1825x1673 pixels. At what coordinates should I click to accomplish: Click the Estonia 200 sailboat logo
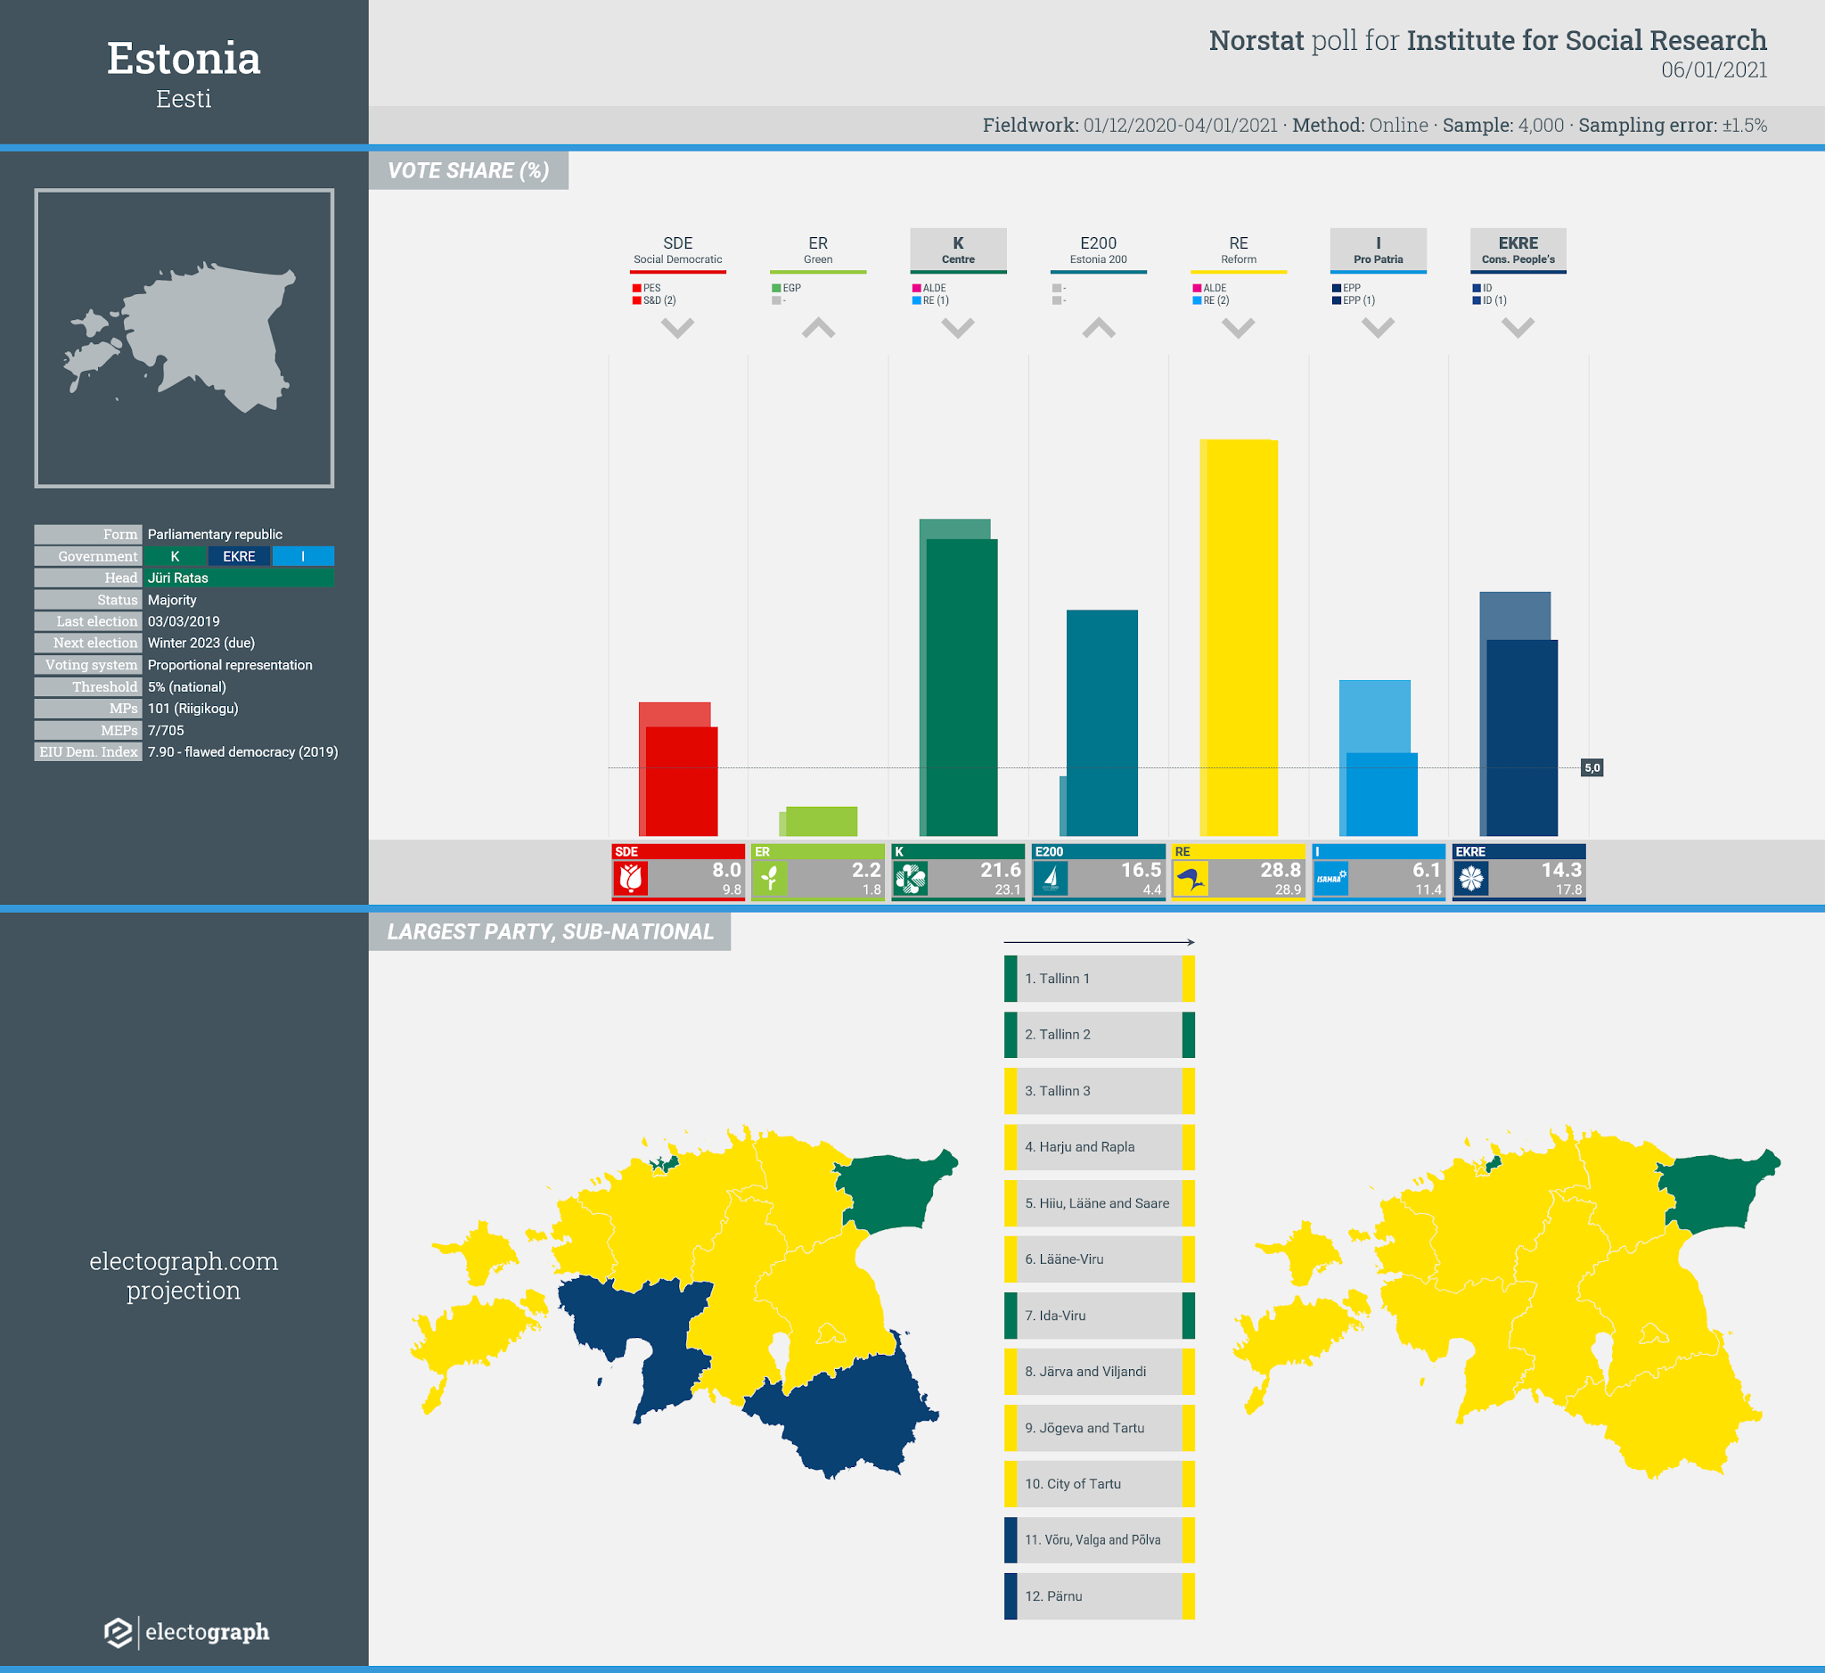1051,878
